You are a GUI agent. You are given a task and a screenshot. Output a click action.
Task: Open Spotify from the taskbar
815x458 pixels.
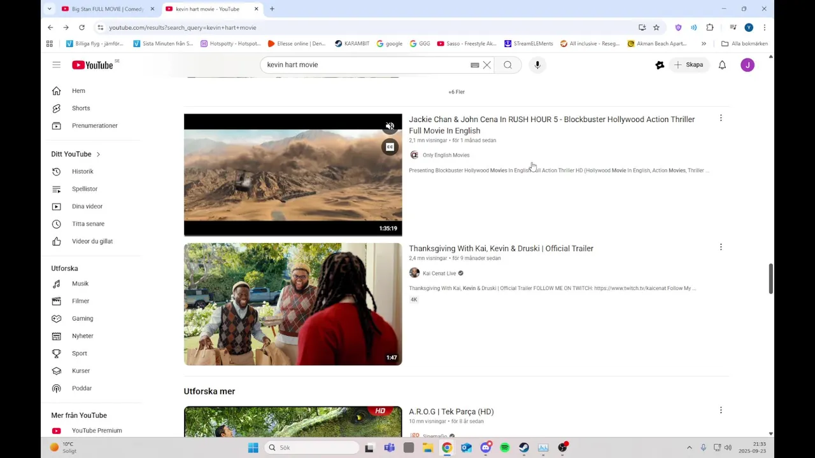click(x=505, y=448)
